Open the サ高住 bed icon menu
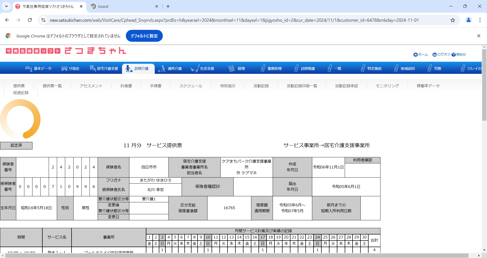This screenshot has width=487, height=258. 64,69
